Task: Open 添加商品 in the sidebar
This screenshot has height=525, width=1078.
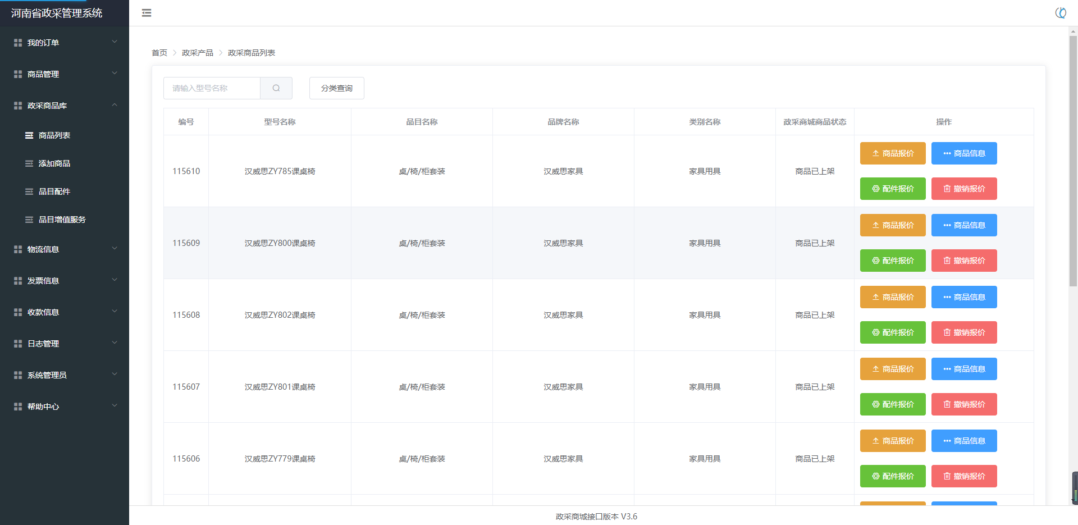Action: point(54,163)
